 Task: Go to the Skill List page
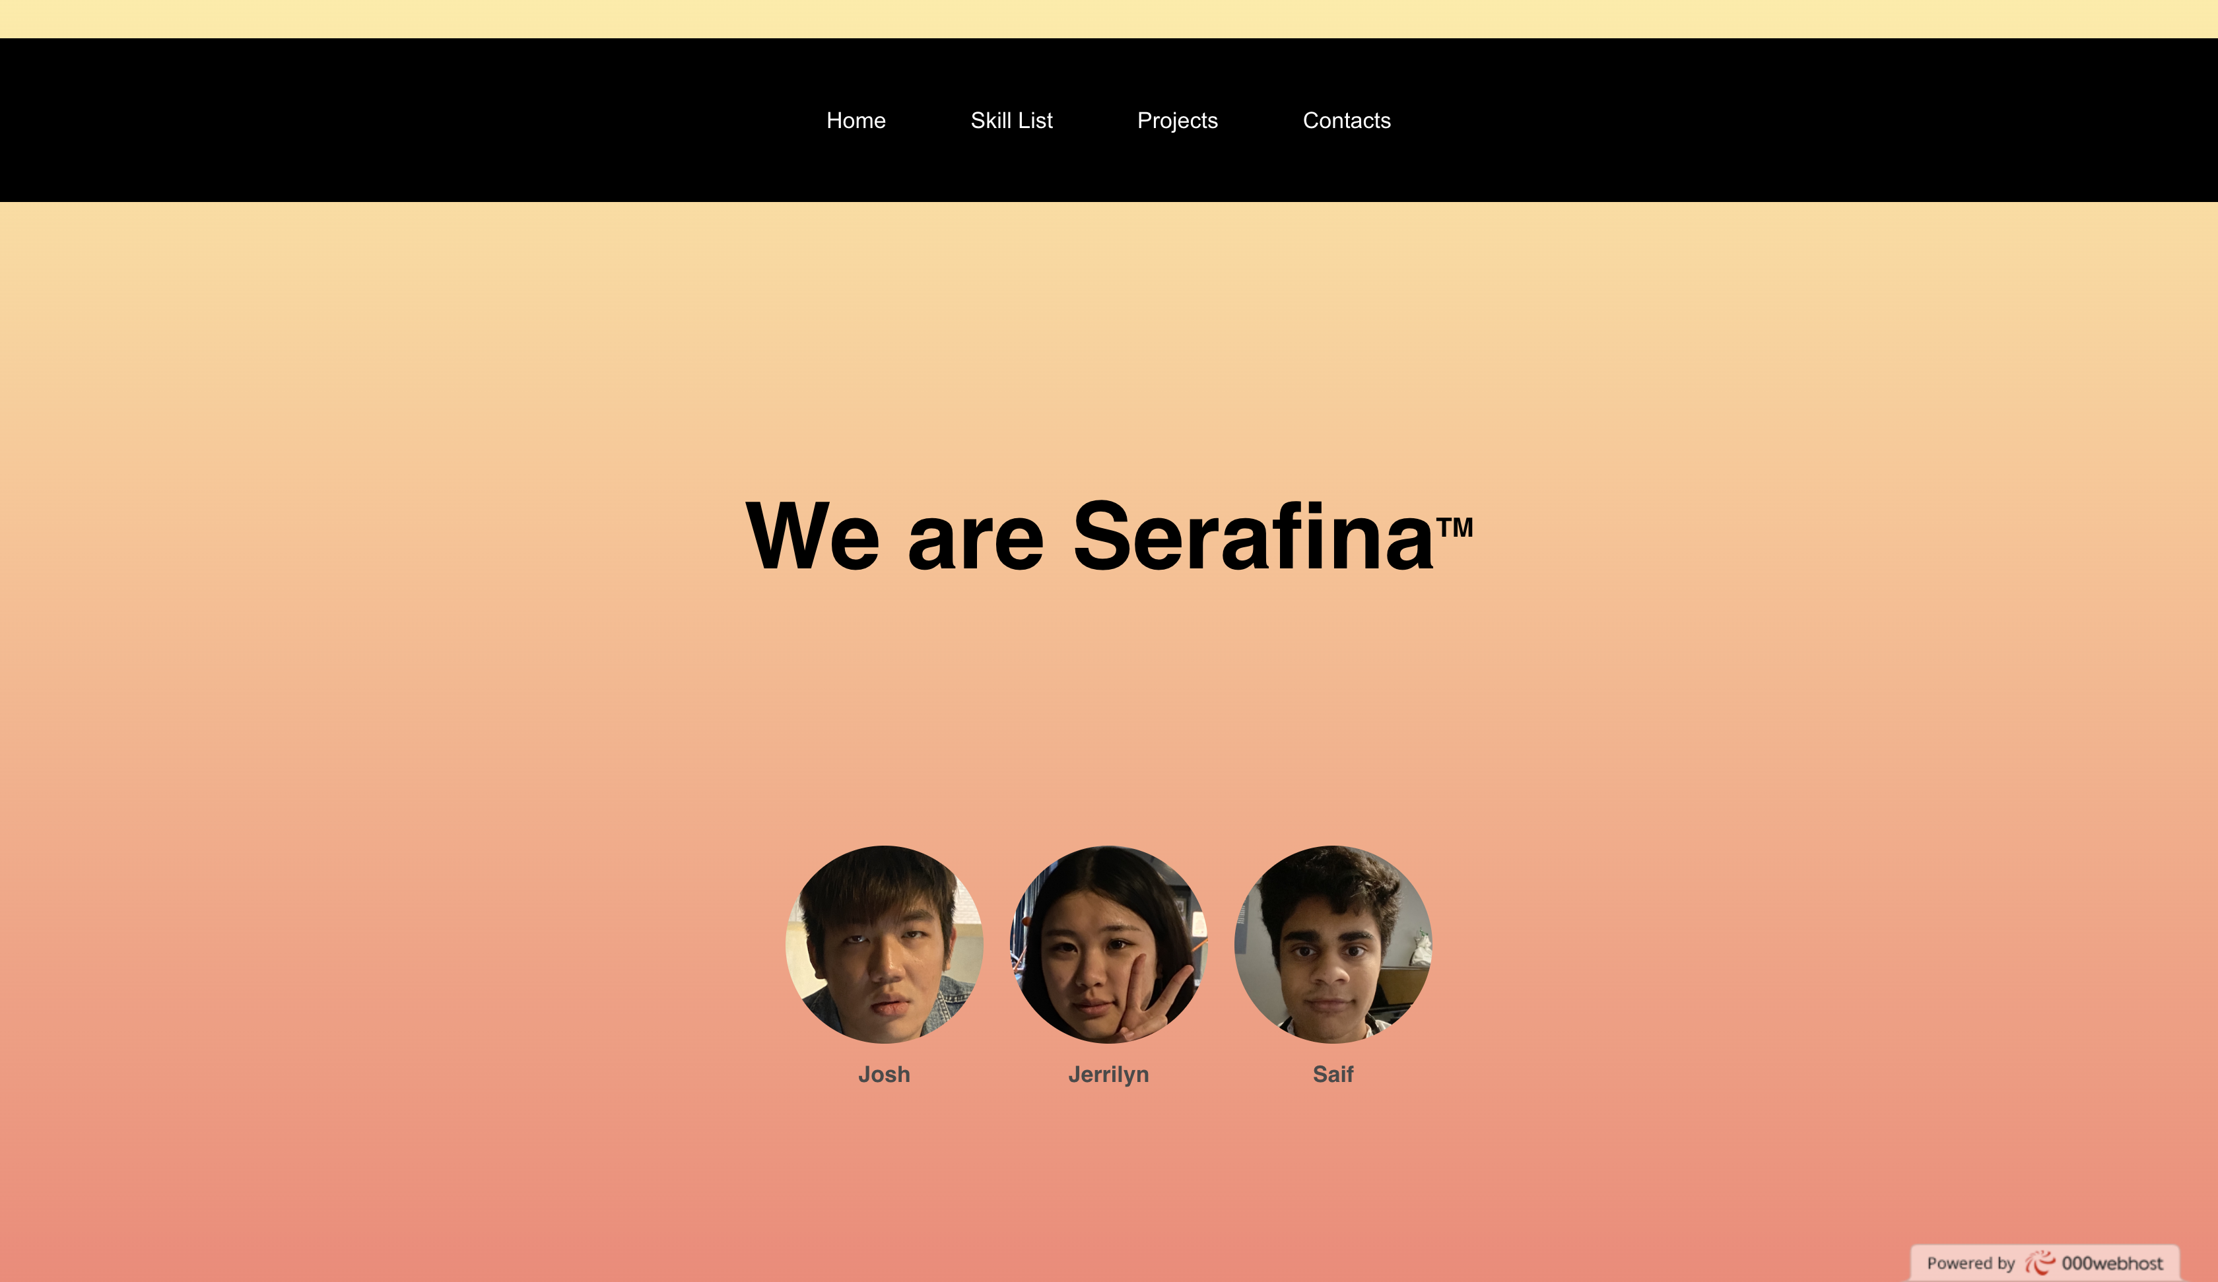(1011, 121)
